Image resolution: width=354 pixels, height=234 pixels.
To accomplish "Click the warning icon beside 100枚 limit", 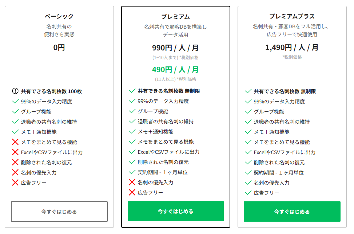I will [15, 91].
